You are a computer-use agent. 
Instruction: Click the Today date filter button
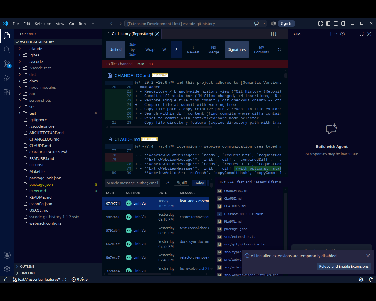coord(199,183)
